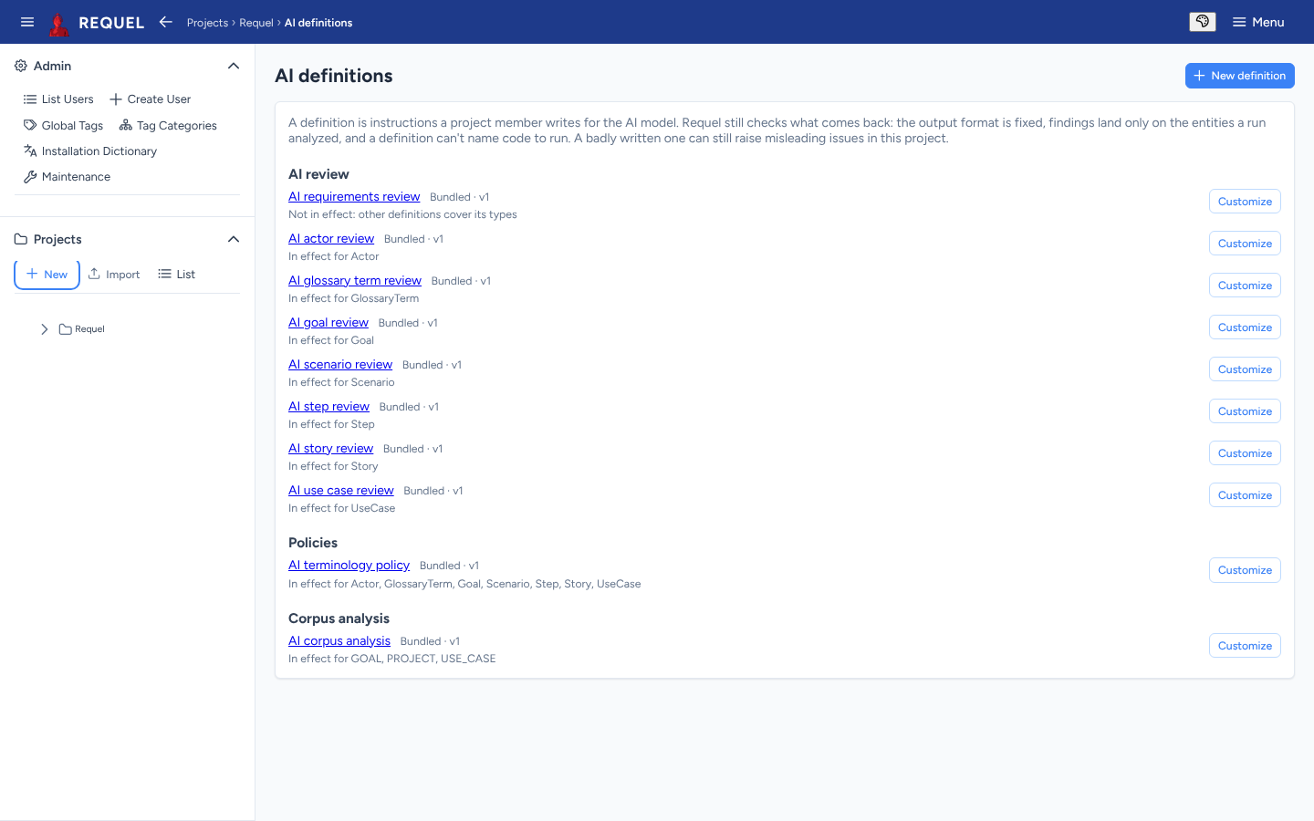Viewport: 1314px width, 821px height.
Task: Open Installation Dictionary
Action: 90,151
